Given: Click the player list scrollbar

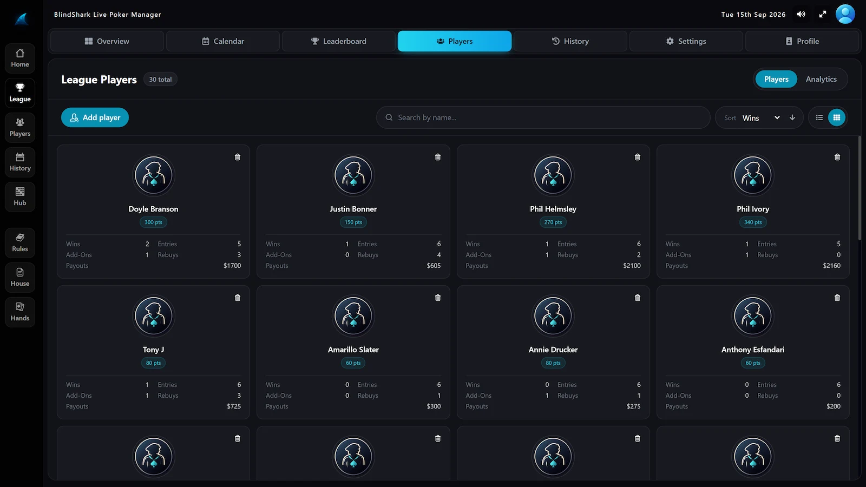Looking at the screenshot, I should click(x=860, y=187).
